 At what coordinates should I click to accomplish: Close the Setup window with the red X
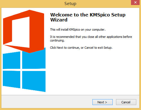(x=135, y=3)
